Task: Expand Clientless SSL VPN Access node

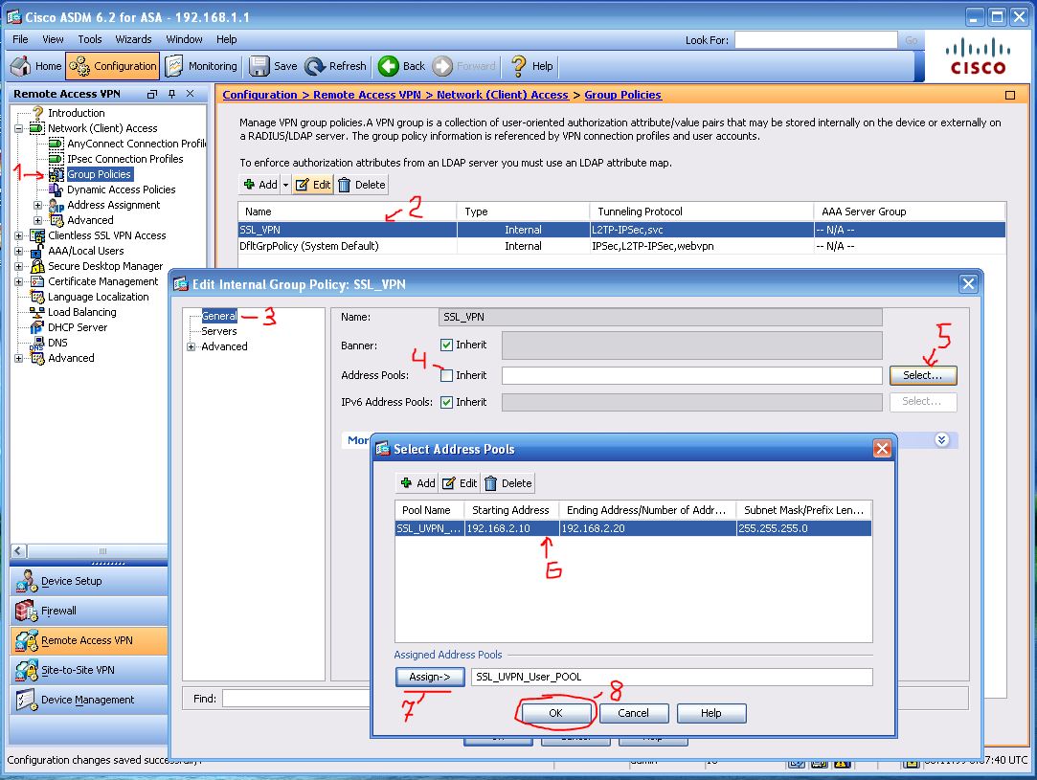Action: click(x=18, y=235)
